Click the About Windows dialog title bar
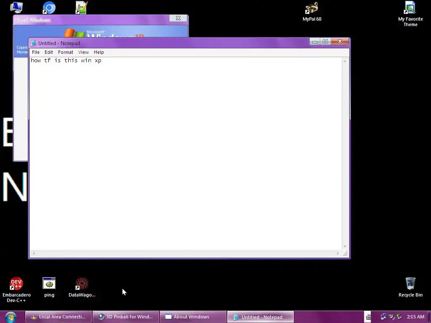This screenshot has height=323, width=431. pyautogui.click(x=91, y=20)
